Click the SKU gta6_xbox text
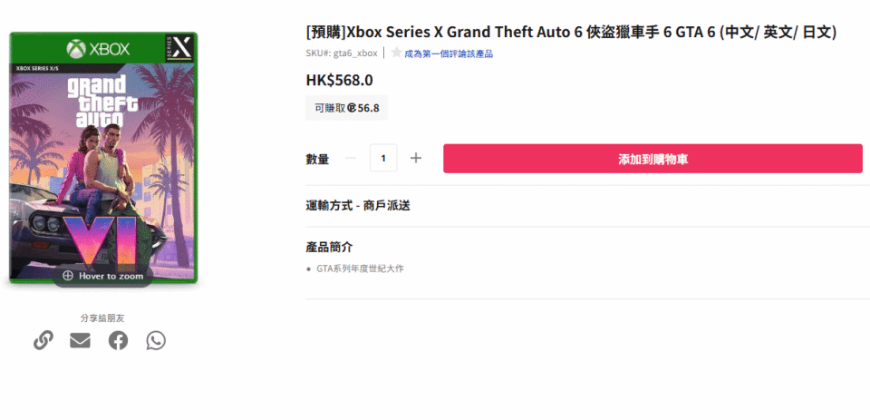 click(x=342, y=54)
